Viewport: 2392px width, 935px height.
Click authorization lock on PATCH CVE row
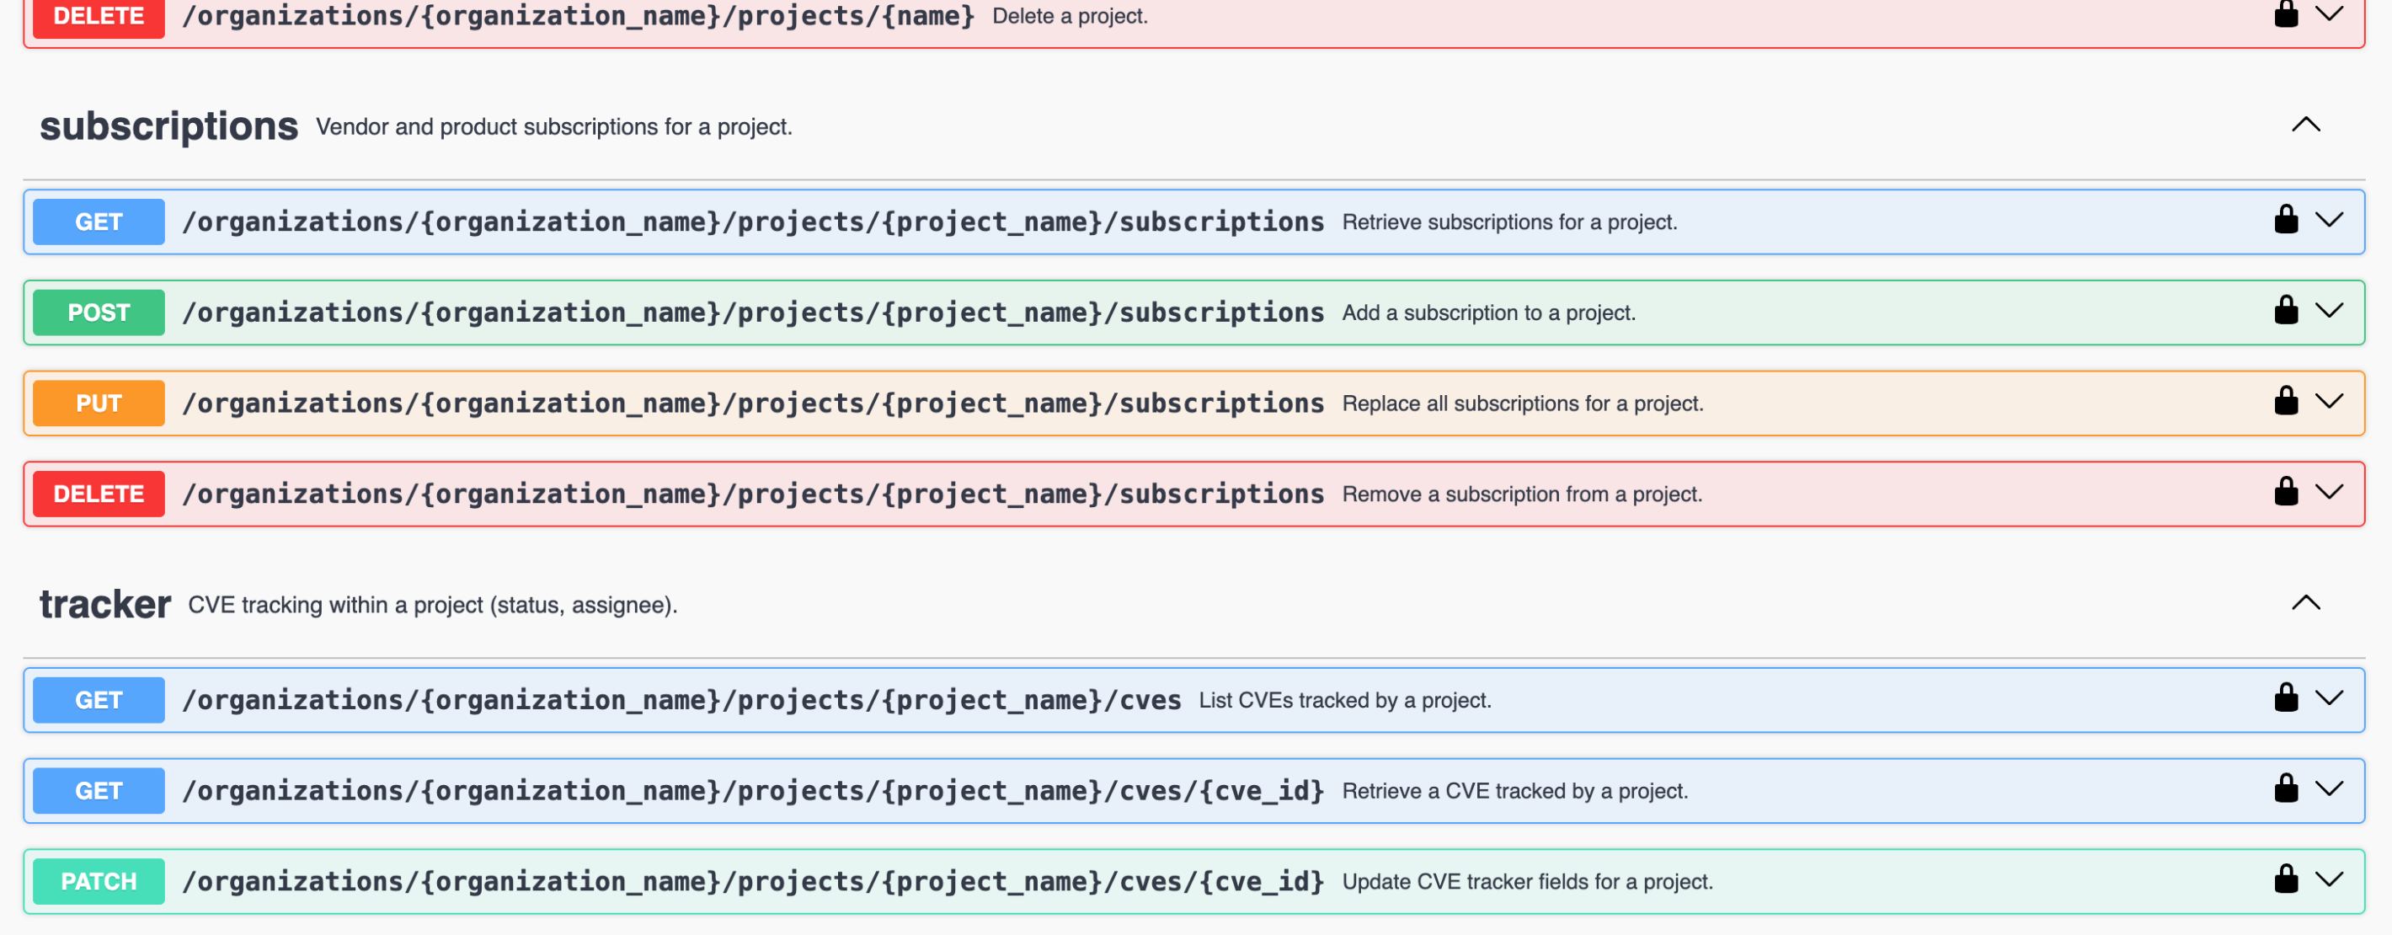click(2286, 879)
